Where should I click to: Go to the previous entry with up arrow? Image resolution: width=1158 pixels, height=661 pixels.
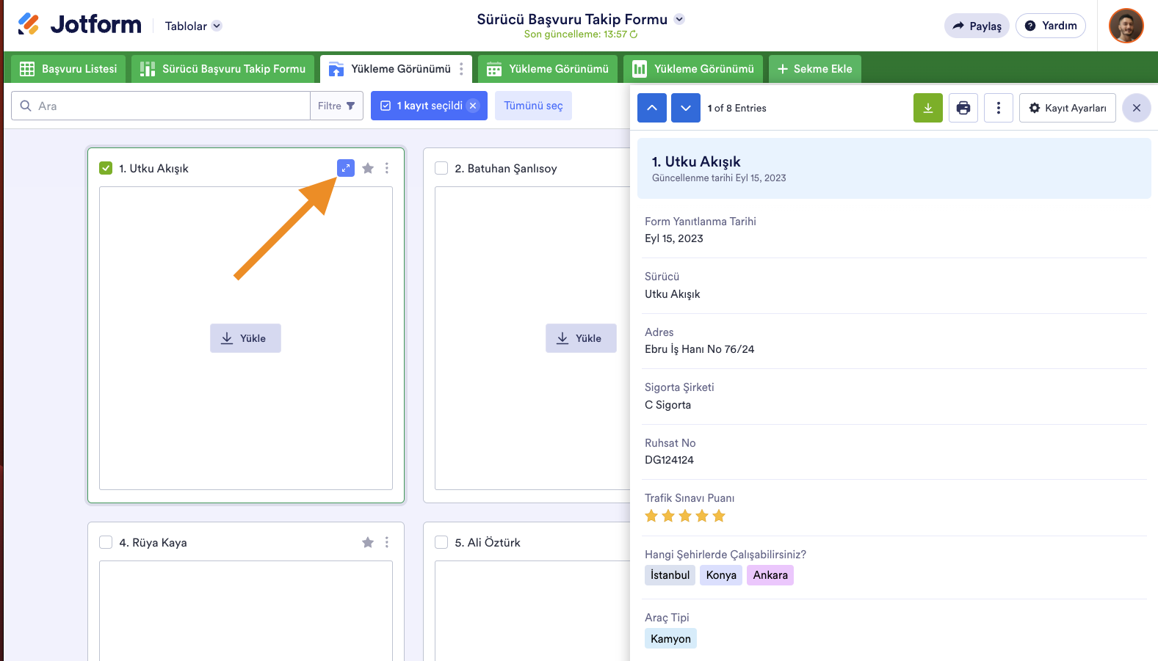(x=651, y=108)
